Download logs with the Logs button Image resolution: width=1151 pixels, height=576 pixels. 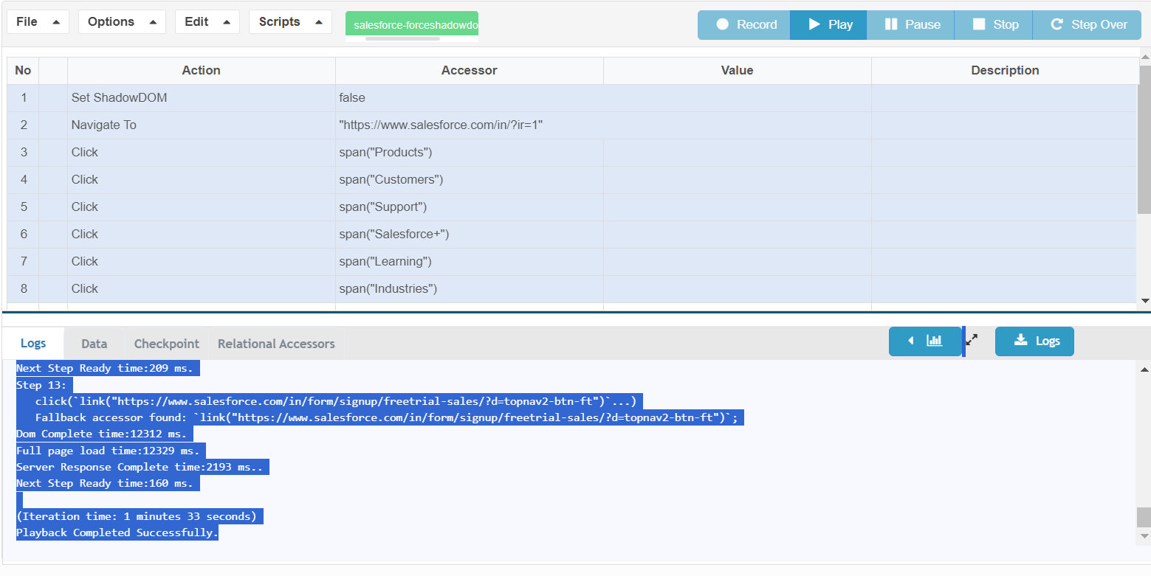(x=1034, y=341)
